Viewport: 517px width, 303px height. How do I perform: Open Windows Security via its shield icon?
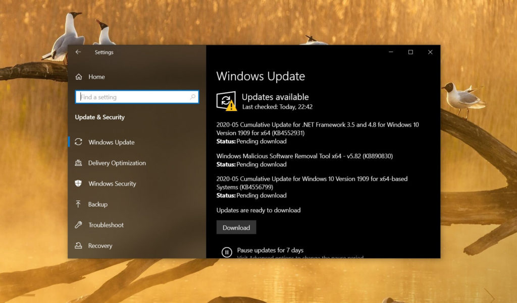78,184
